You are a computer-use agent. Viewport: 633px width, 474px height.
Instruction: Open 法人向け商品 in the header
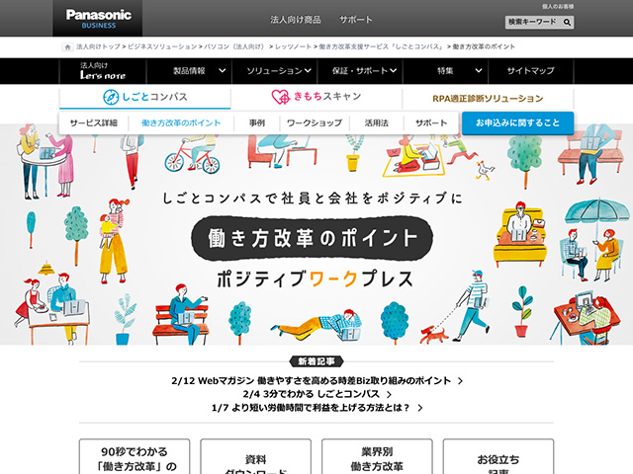[x=296, y=20]
